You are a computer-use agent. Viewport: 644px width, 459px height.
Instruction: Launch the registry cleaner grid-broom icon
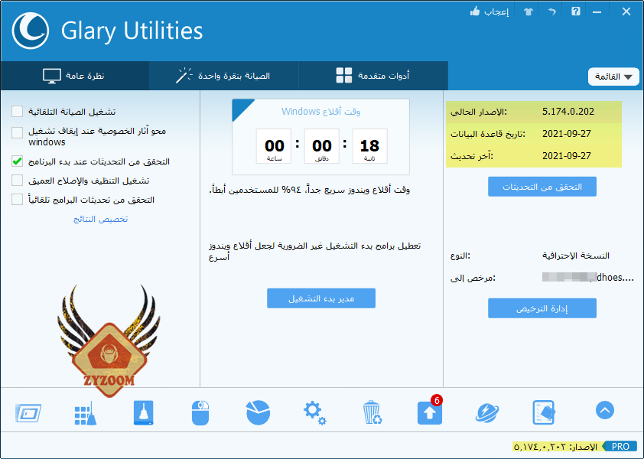coord(86,413)
